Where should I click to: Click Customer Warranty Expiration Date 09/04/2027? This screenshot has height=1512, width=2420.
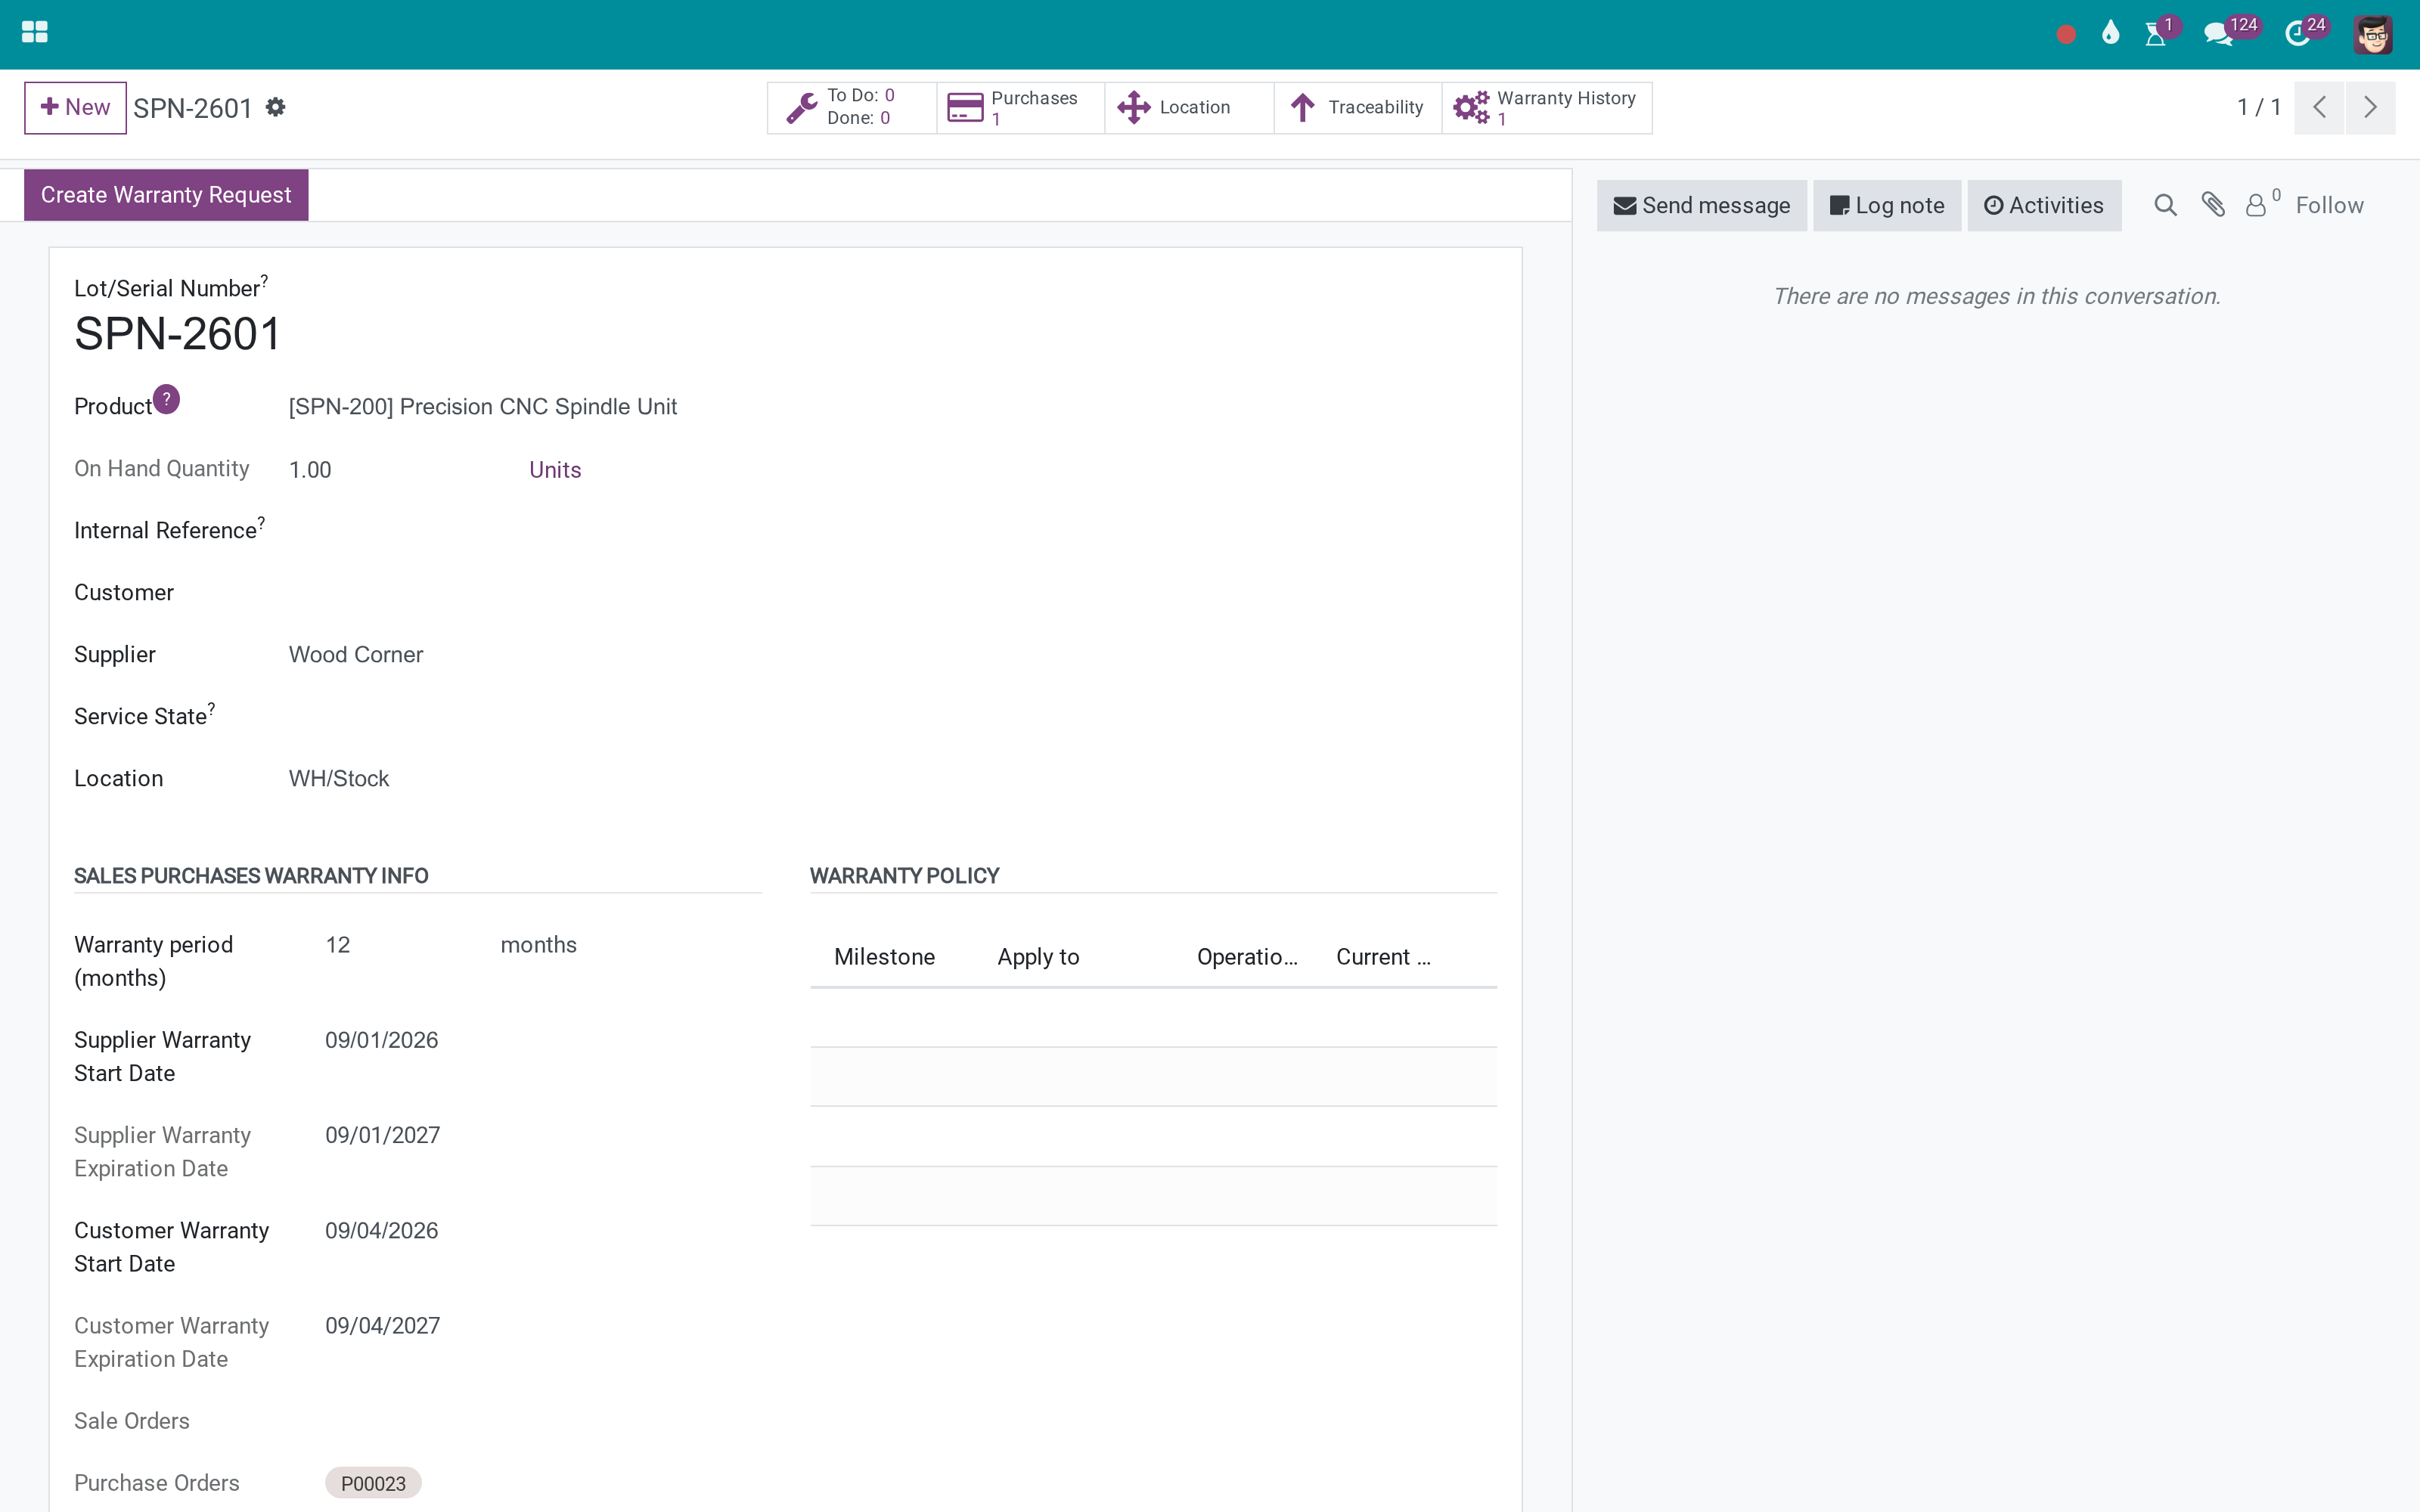tap(383, 1325)
